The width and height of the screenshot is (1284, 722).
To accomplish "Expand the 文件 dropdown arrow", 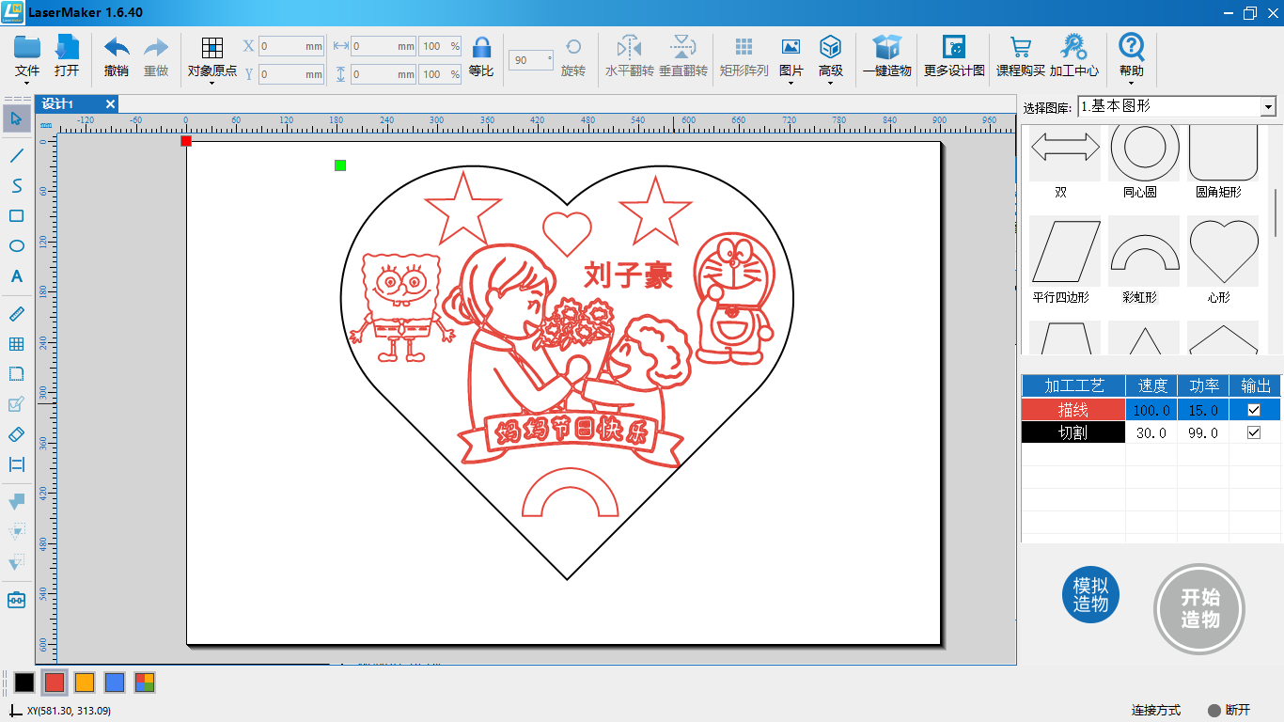I will tap(27, 83).
